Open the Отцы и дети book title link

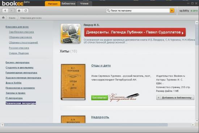[101, 66]
